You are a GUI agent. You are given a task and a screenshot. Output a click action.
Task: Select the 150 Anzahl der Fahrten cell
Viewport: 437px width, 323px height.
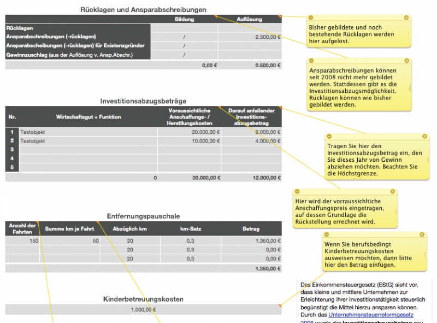point(22,240)
